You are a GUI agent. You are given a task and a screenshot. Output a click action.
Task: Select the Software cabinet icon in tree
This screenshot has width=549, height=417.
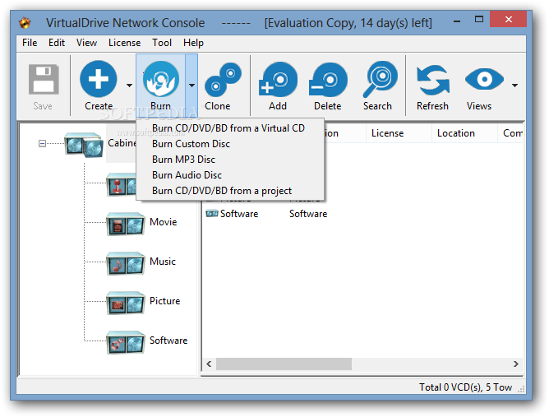pyautogui.click(x=126, y=342)
